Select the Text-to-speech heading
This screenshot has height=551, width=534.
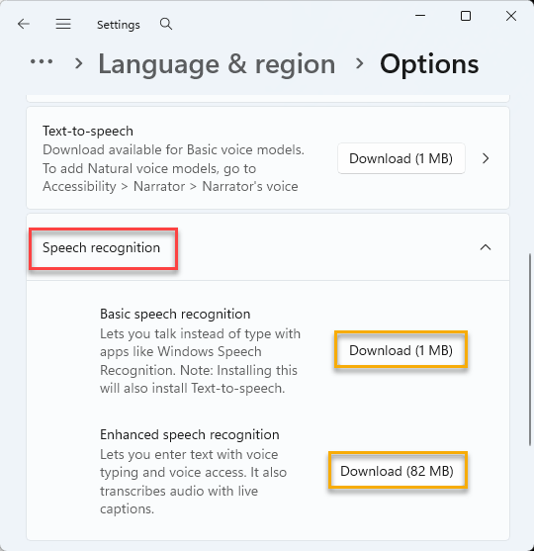[x=88, y=132]
